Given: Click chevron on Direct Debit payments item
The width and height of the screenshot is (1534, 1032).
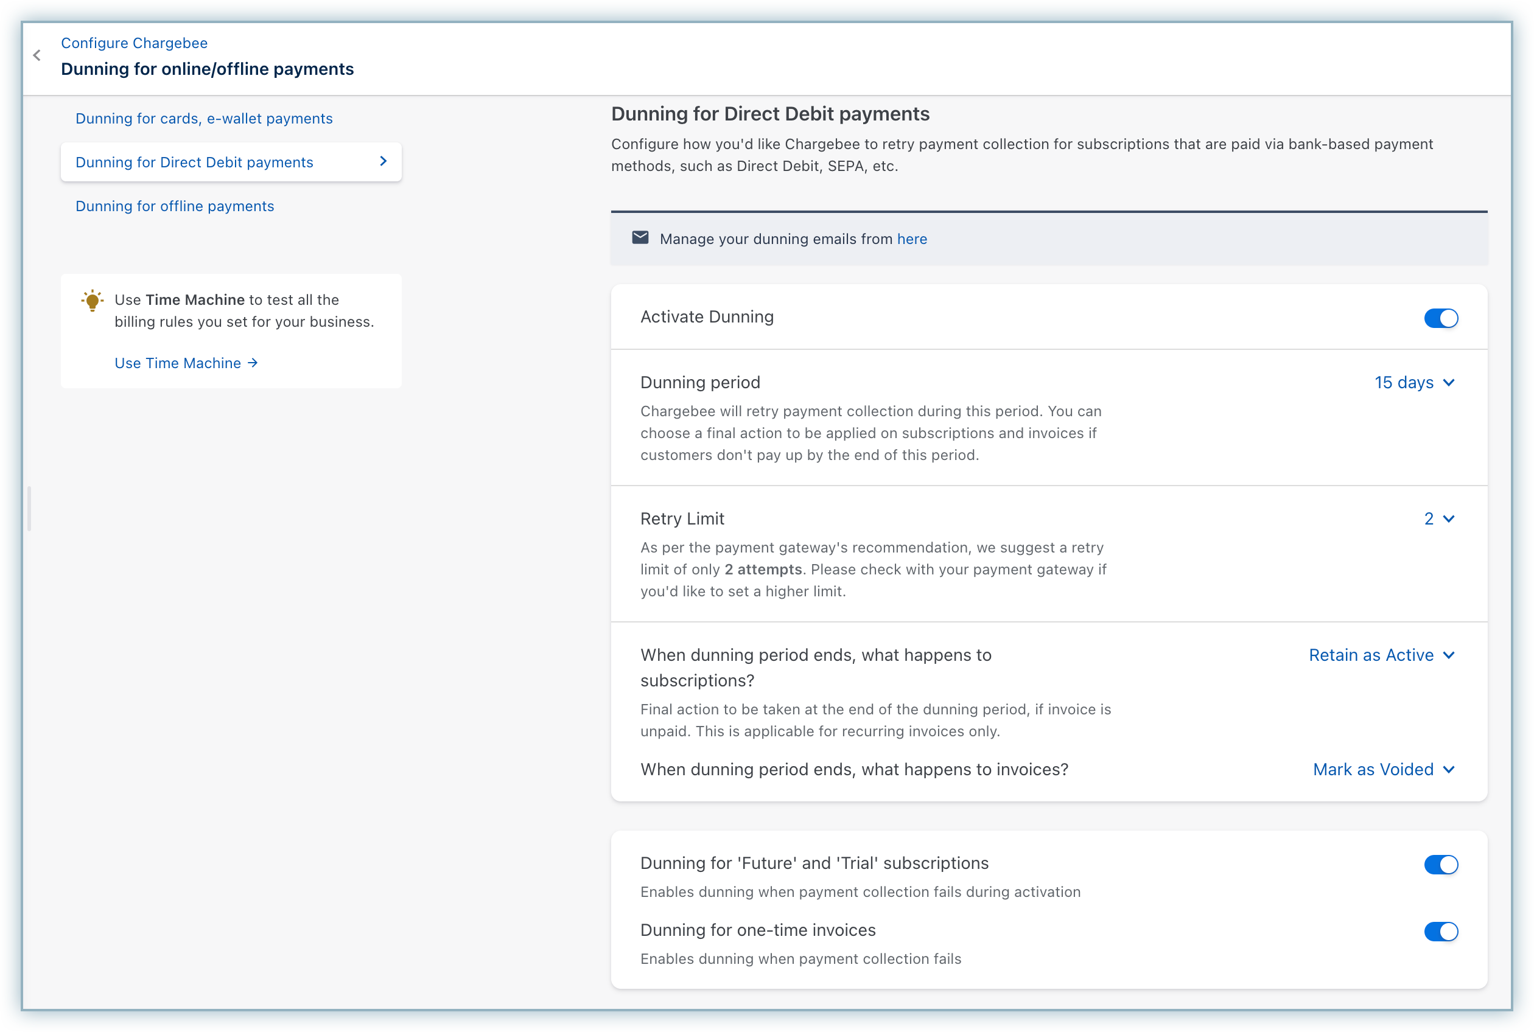Looking at the screenshot, I should click(x=383, y=161).
